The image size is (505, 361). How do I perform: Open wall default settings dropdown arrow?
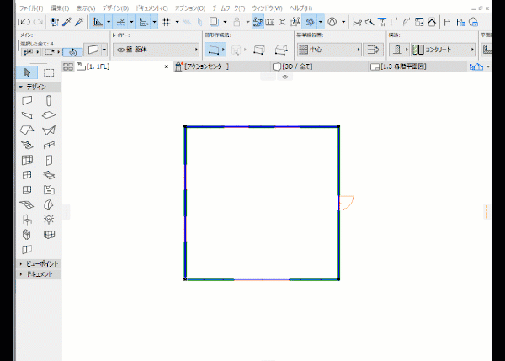tap(104, 50)
